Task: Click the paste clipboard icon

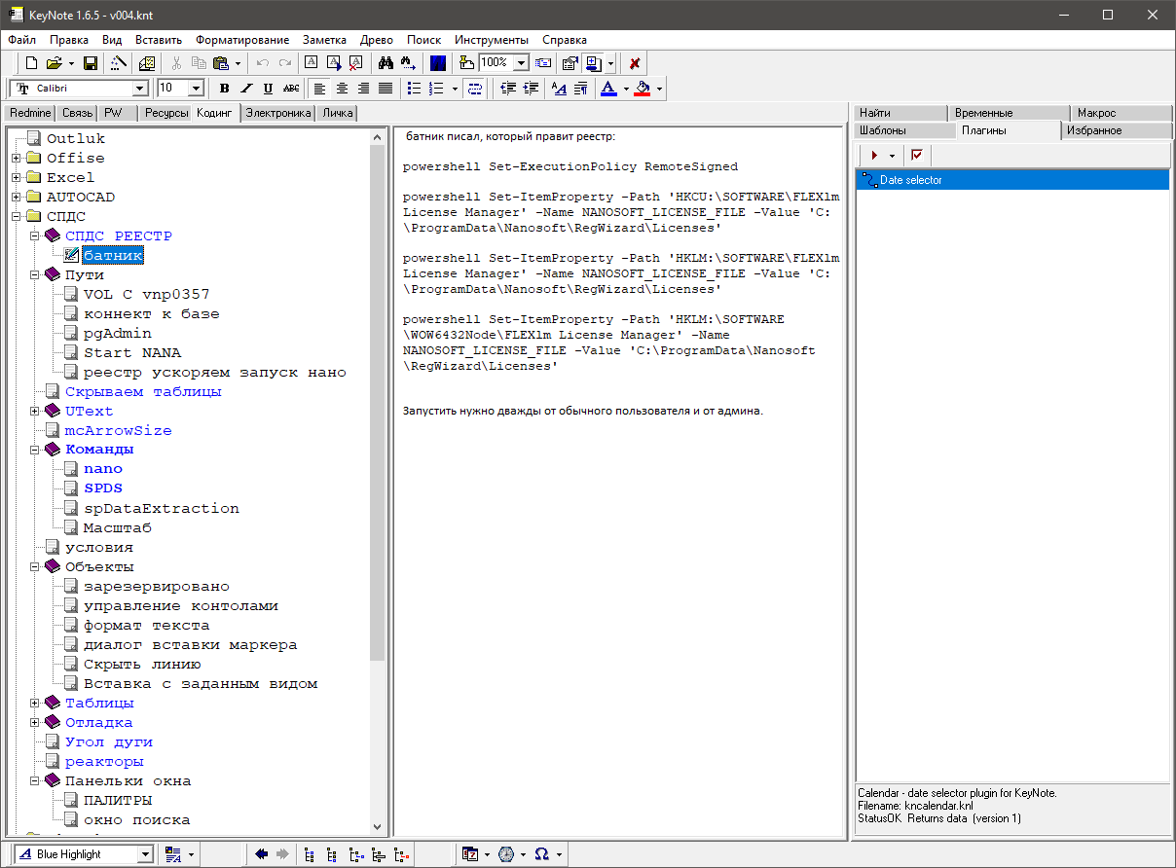Action: point(220,63)
